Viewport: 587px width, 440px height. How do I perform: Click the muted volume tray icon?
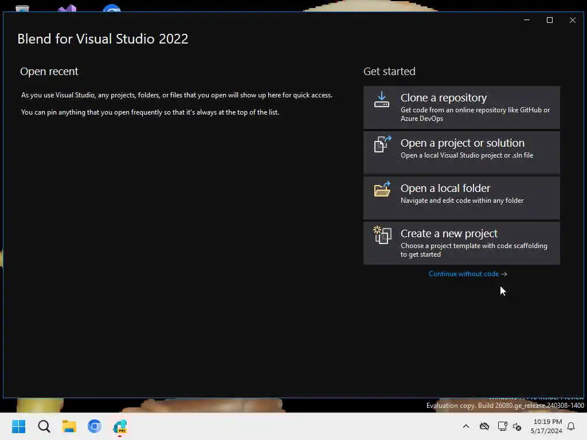coord(517,426)
